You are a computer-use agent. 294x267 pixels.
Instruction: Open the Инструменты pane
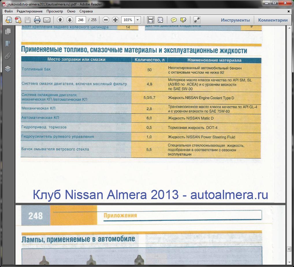(235, 20)
